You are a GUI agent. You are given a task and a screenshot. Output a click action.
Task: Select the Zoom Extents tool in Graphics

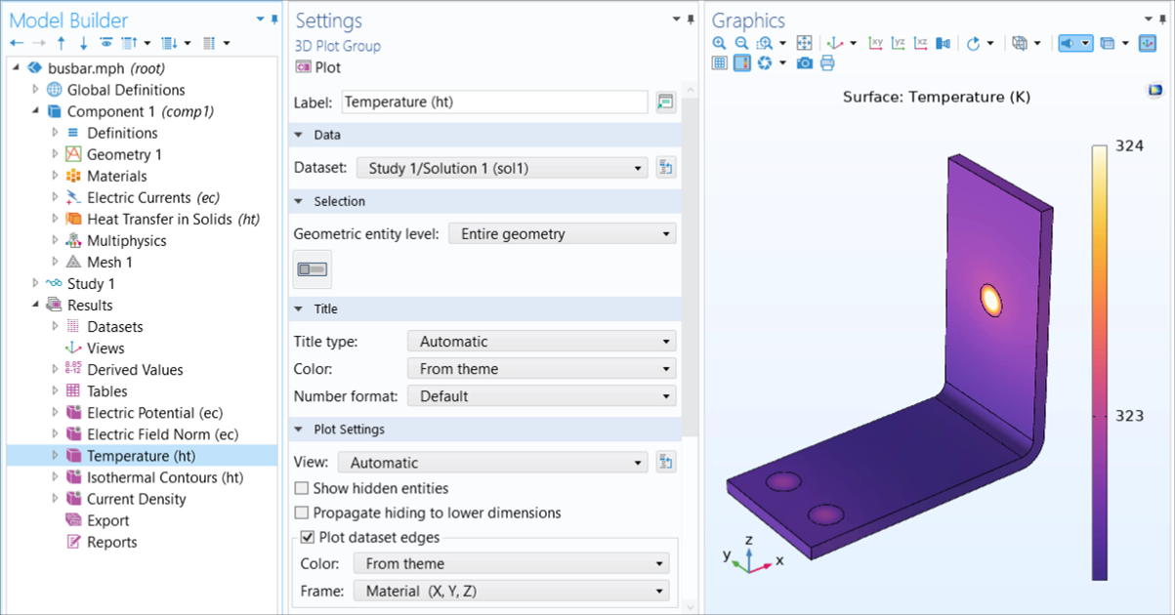(x=806, y=43)
